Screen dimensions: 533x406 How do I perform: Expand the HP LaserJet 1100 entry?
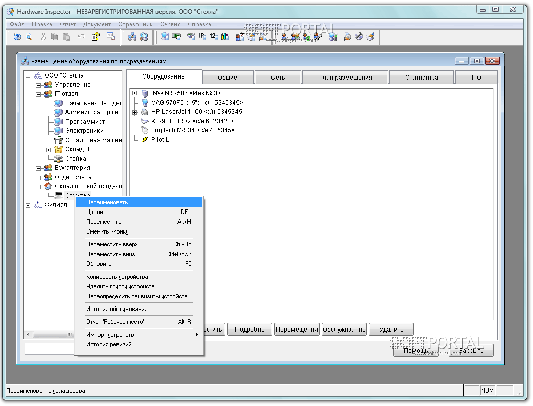[x=134, y=112]
